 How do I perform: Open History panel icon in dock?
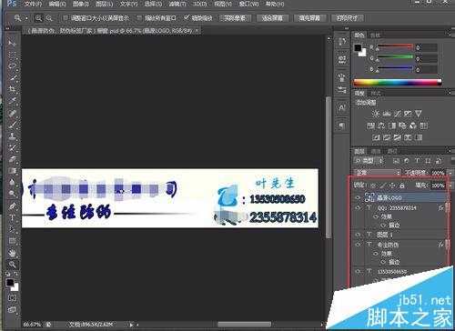pyautogui.click(x=342, y=42)
